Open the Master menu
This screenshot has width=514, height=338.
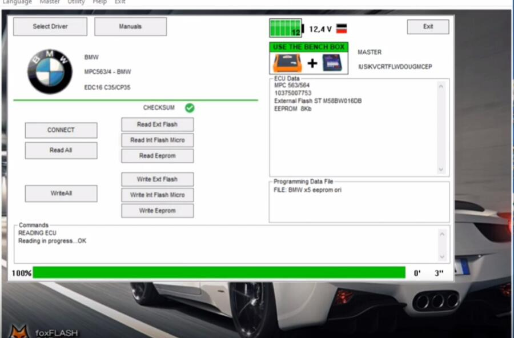[50, 2]
